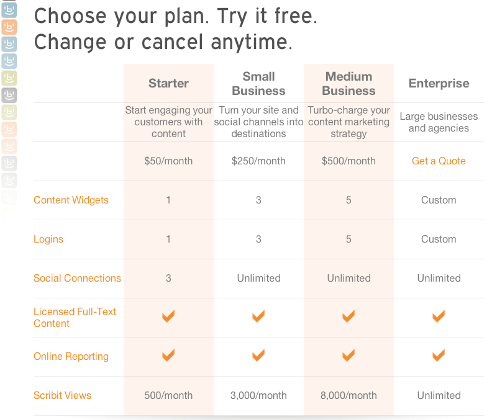
Task: Click Enterprise's Online Reporting checkmark
Action: [x=439, y=355]
